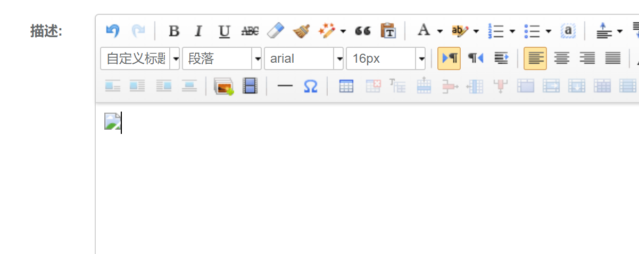Apply text background highlight color

pos(459,31)
